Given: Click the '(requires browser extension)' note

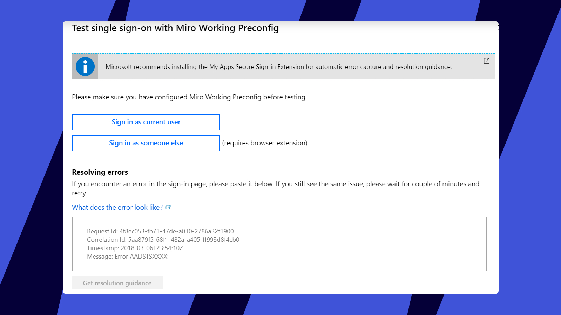Looking at the screenshot, I should (265, 143).
